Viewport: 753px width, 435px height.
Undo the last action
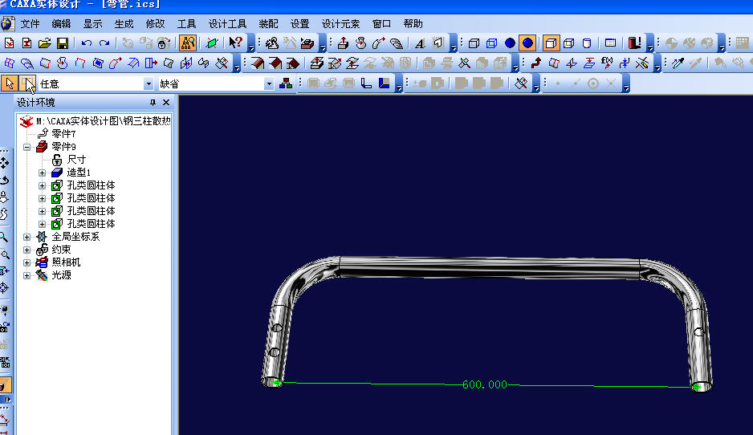87,43
